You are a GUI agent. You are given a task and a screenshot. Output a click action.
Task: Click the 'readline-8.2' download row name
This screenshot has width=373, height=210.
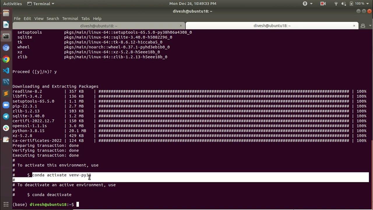(x=27, y=91)
